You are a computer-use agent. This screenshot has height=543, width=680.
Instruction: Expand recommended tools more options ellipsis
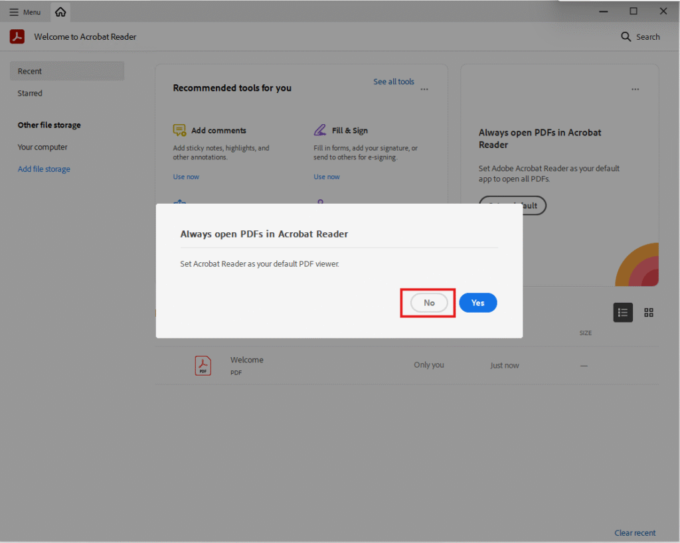pyautogui.click(x=424, y=89)
